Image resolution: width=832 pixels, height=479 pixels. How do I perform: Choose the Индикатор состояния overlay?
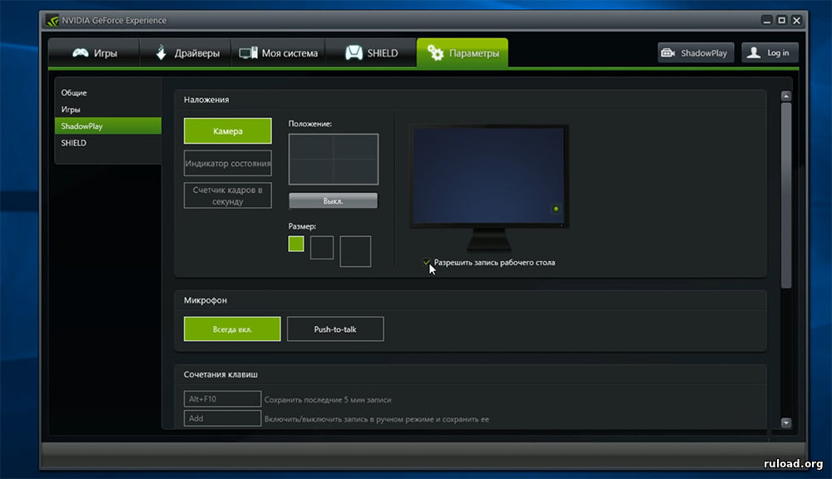[228, 163]
